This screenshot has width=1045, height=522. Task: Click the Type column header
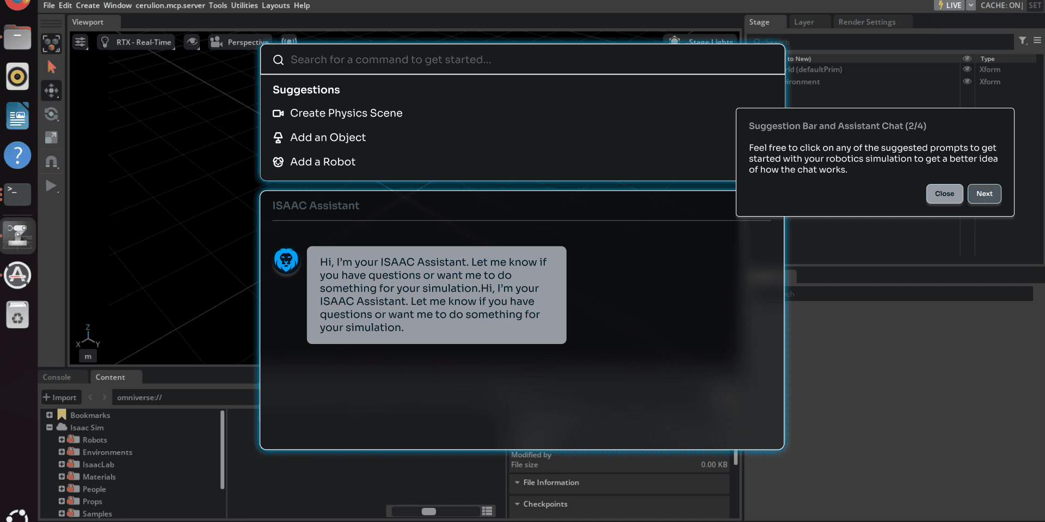click(x=987, y=59)
